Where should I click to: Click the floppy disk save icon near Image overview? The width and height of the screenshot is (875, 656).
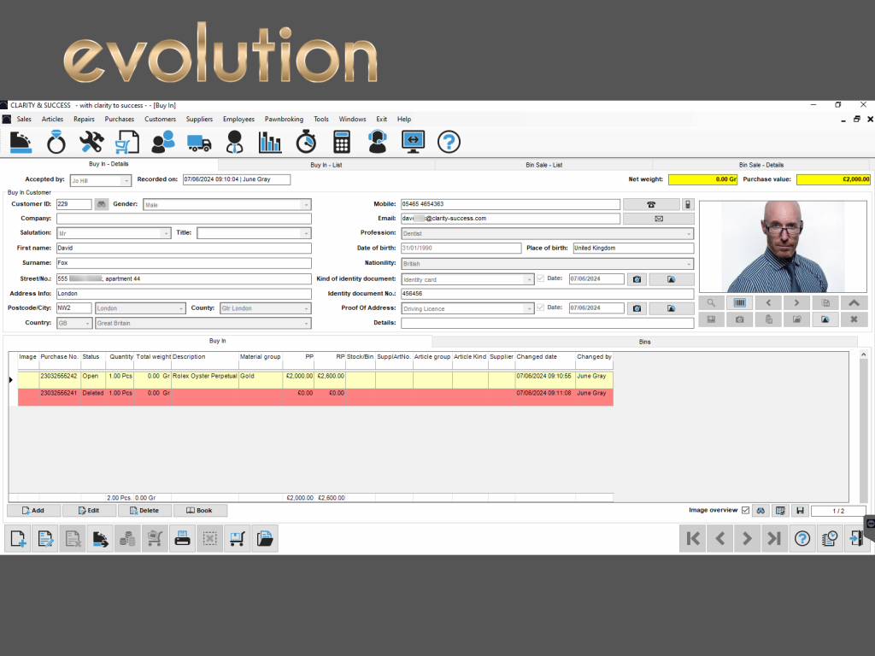point(800,511)
